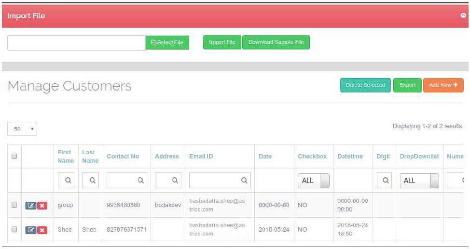Open the DropDownlist column ALL filter

click(419, 181)
